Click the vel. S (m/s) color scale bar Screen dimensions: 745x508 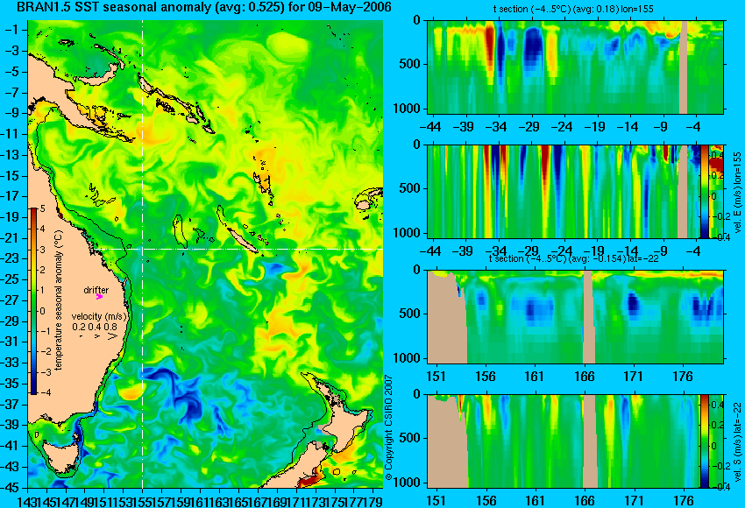[x=704, y=441]
